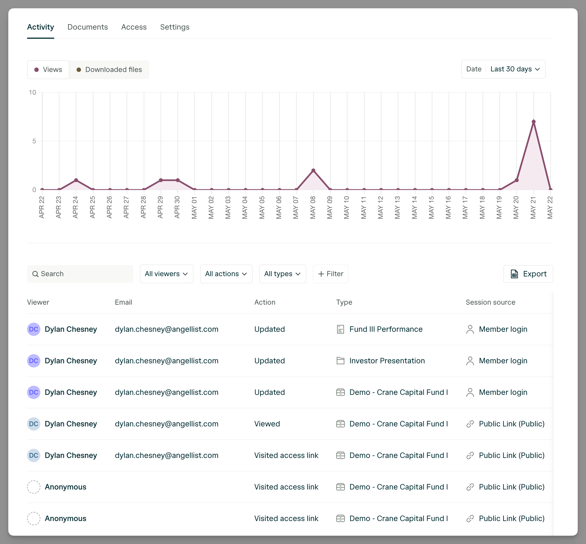
Task: Click the Investor Presentation folder icon
Action: (x=340, y=361)
